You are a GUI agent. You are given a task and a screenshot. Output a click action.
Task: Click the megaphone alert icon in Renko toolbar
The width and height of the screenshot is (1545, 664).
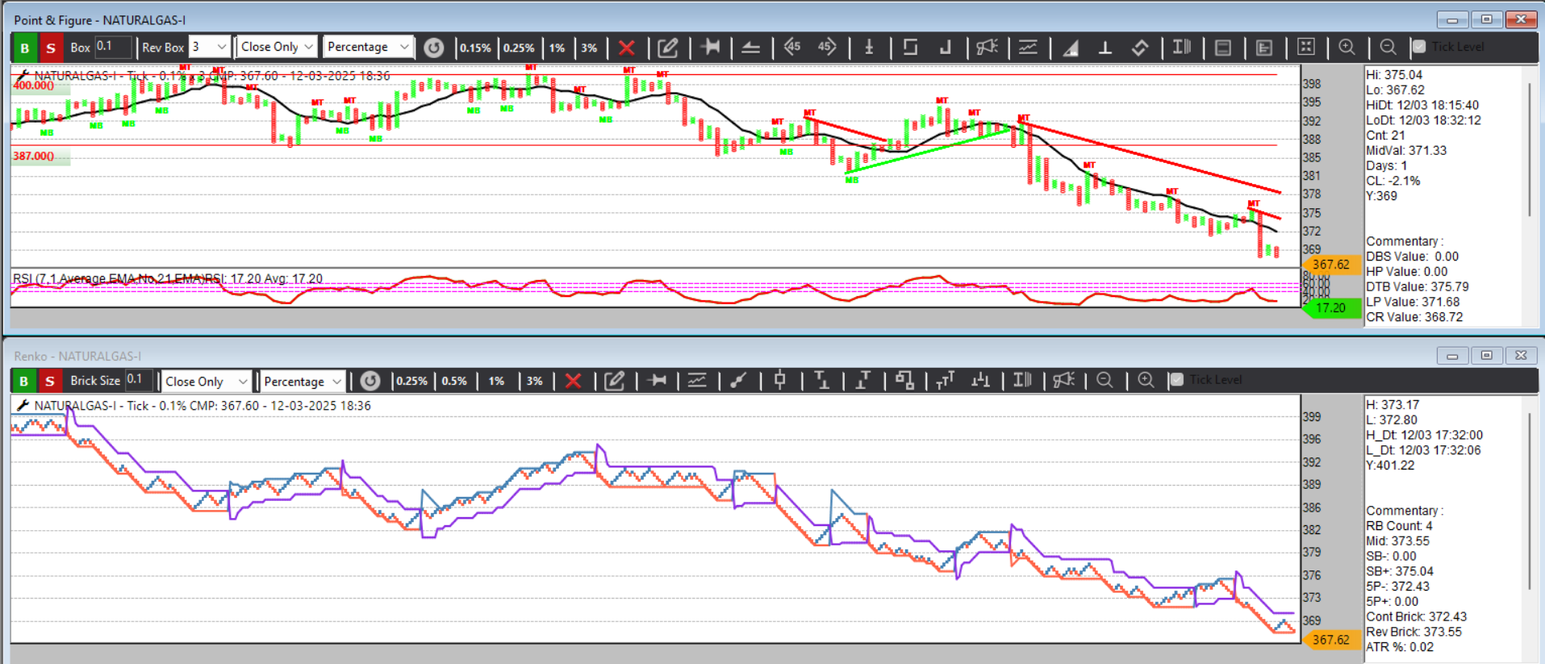click(x=1064, y=380)
